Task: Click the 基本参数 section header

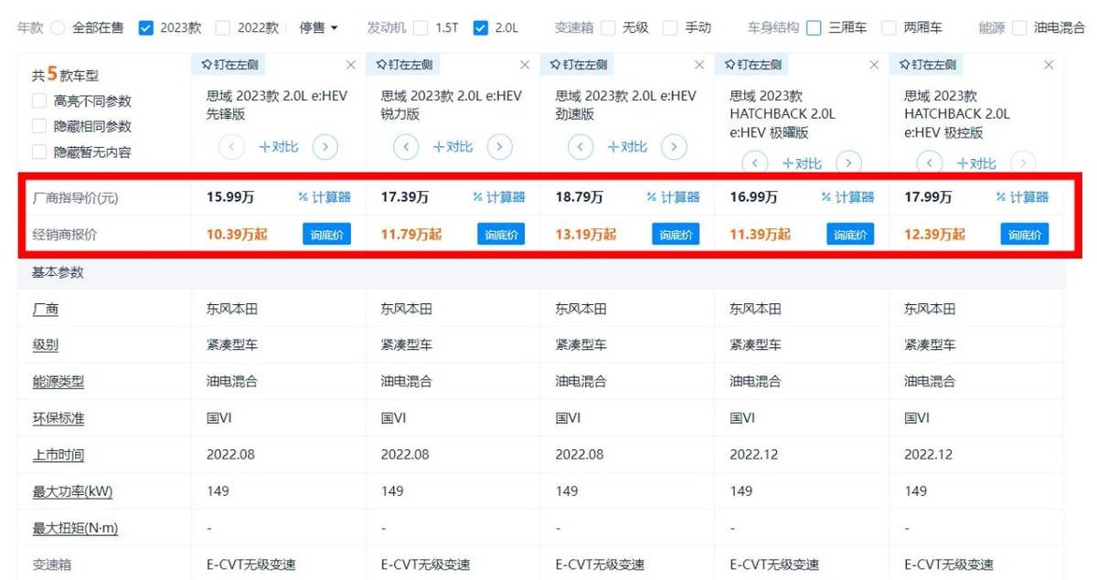Action: 58,272
